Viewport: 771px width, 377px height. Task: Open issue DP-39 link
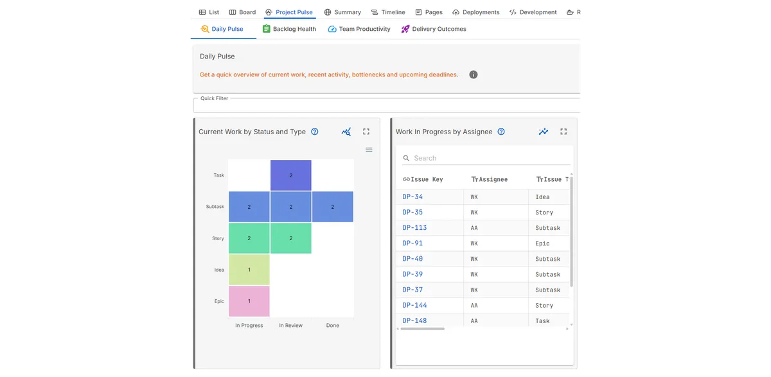[x=412, y=274]
